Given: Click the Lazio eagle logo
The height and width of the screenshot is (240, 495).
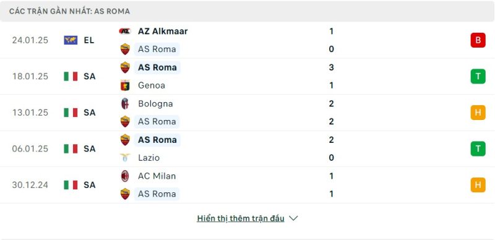Looking at the screenshot, I should (125, 158).
